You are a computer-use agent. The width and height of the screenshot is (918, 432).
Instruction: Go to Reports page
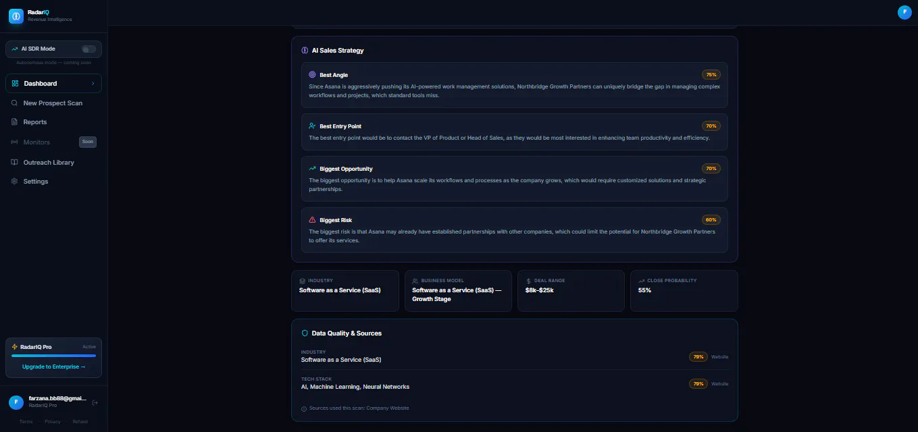53,122
